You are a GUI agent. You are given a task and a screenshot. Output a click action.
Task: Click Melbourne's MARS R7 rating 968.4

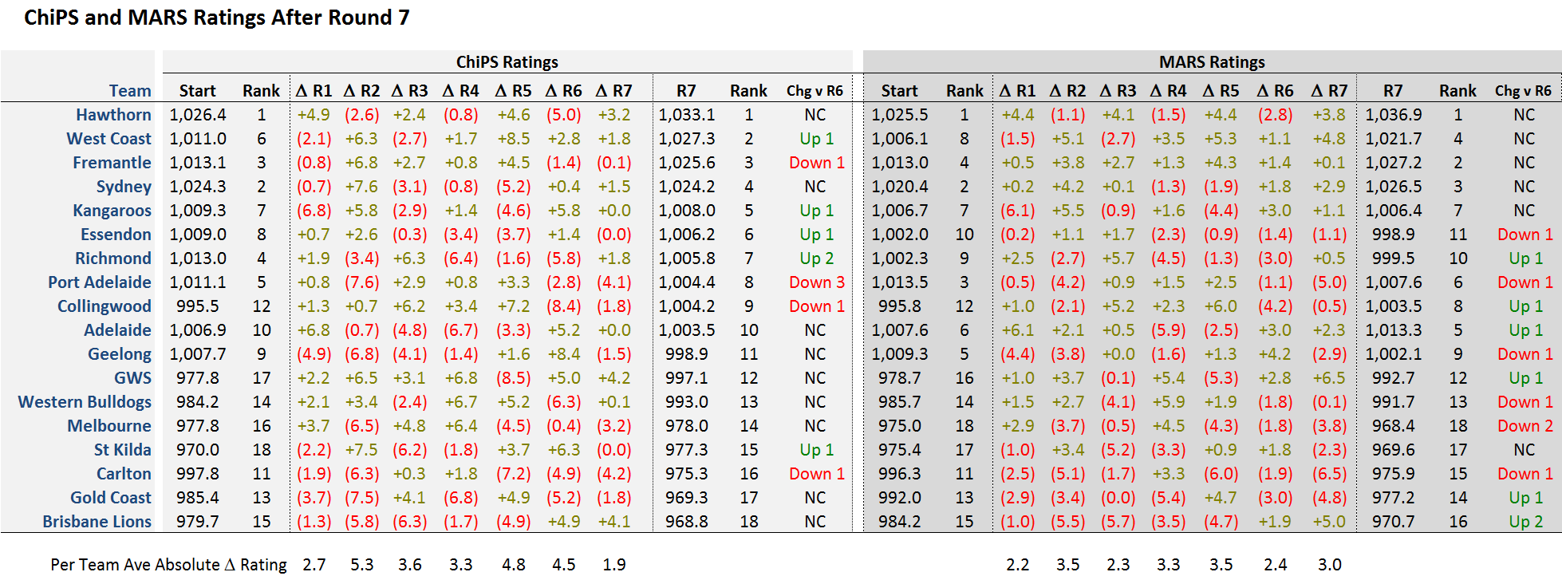(1394, 426)
